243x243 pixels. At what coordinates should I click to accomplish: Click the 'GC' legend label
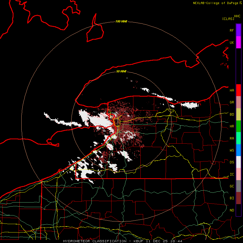(x=232, y=186)
